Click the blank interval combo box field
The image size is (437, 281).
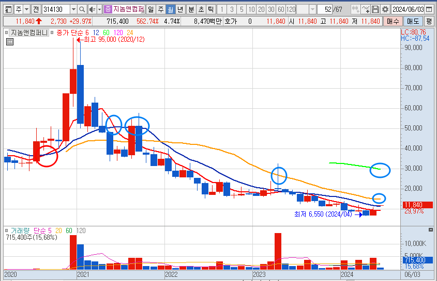303,9
